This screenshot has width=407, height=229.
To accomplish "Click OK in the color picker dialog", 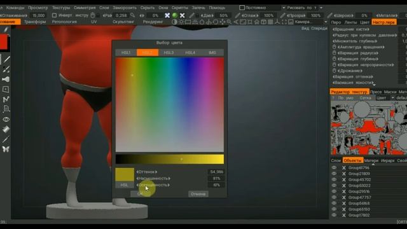I will click(140, 194).
